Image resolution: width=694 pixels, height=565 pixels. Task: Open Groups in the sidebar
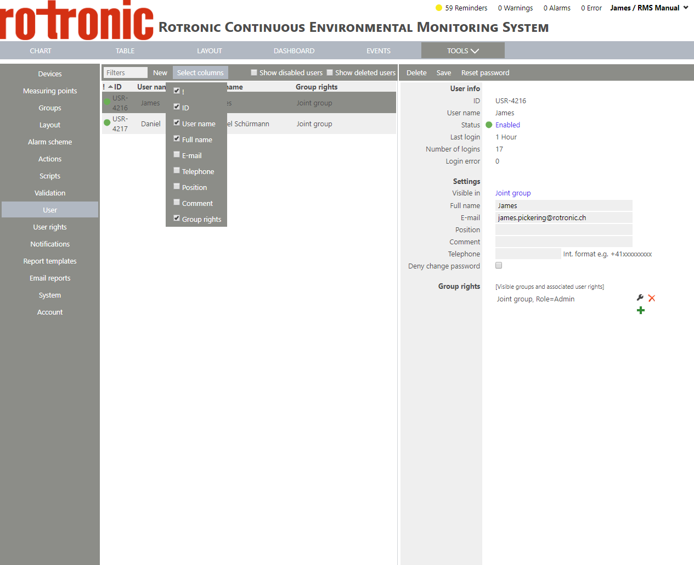[50, 108]
